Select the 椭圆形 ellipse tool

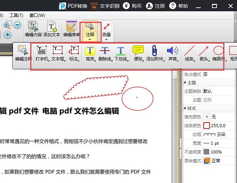pos(219,53)
